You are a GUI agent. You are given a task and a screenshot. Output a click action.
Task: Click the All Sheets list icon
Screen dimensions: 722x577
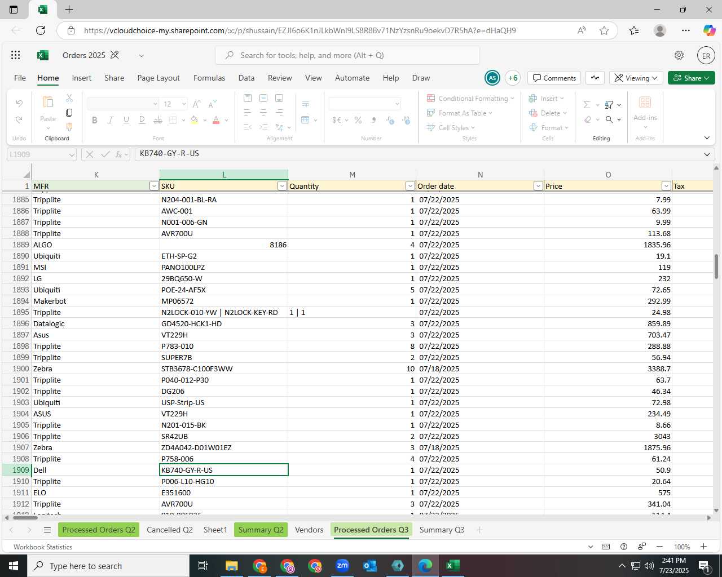[47, 530]
